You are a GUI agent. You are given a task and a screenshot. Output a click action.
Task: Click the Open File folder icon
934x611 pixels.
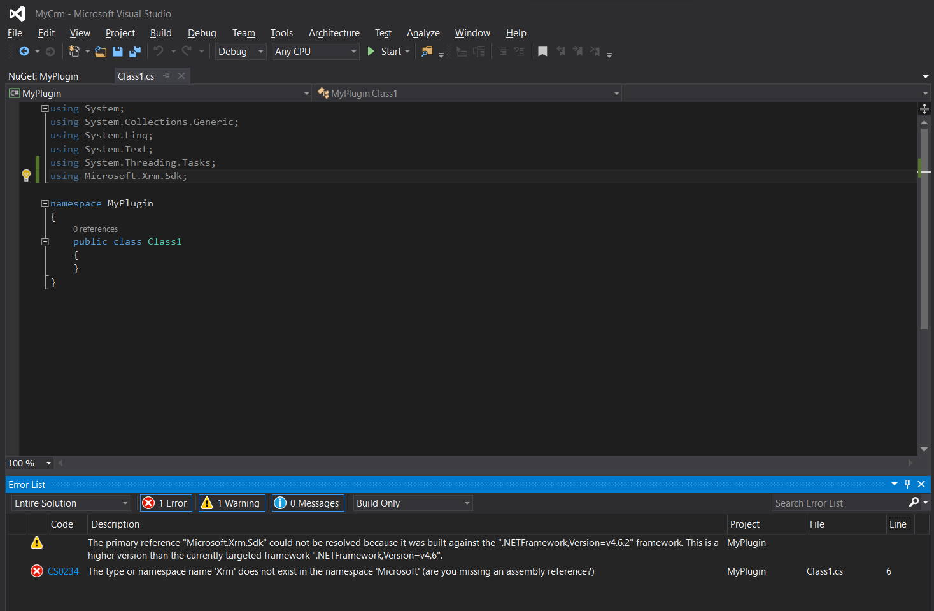[x=101, y=52]
